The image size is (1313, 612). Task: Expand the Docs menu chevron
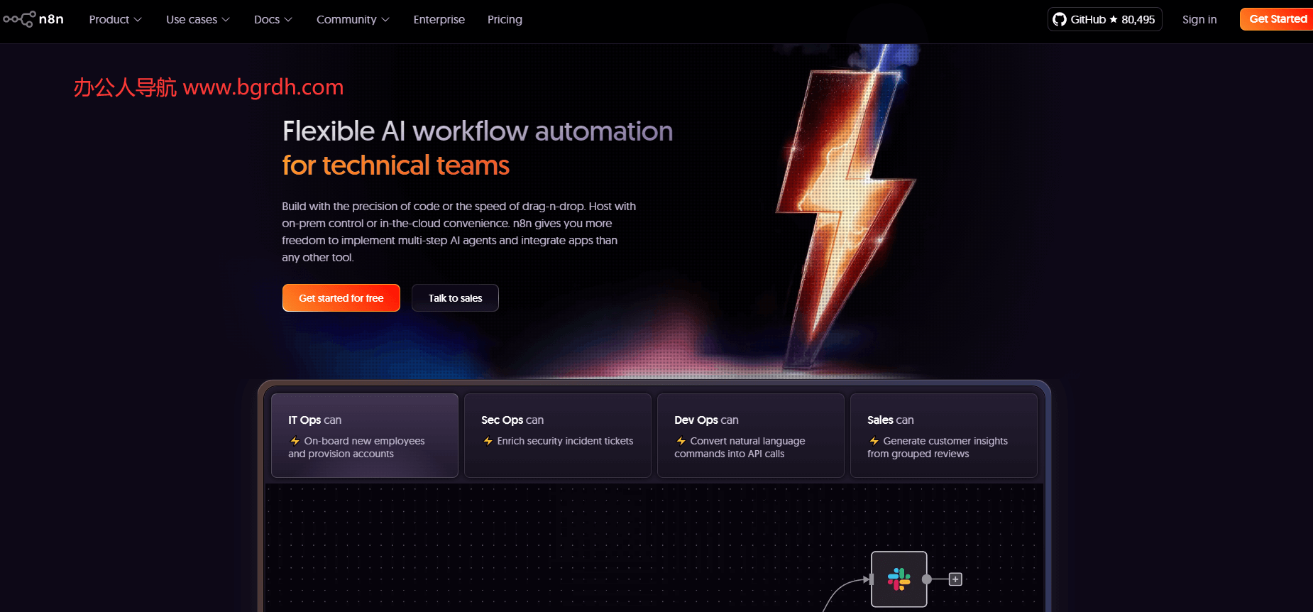click(x=288, y=19)
